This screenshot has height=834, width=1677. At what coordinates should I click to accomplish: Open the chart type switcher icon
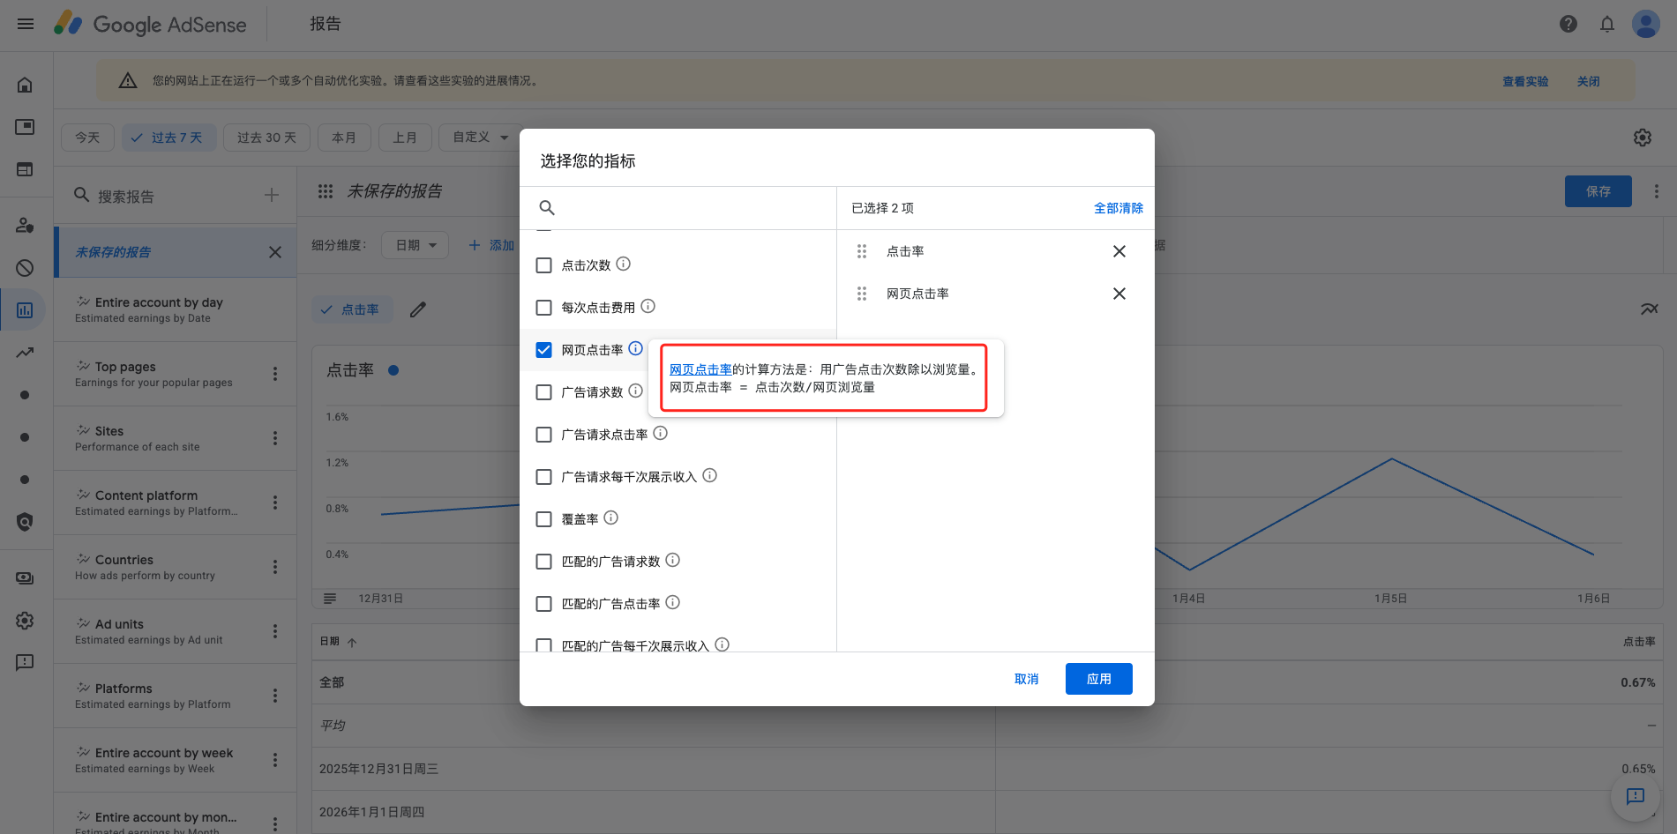coord(1649,309)
